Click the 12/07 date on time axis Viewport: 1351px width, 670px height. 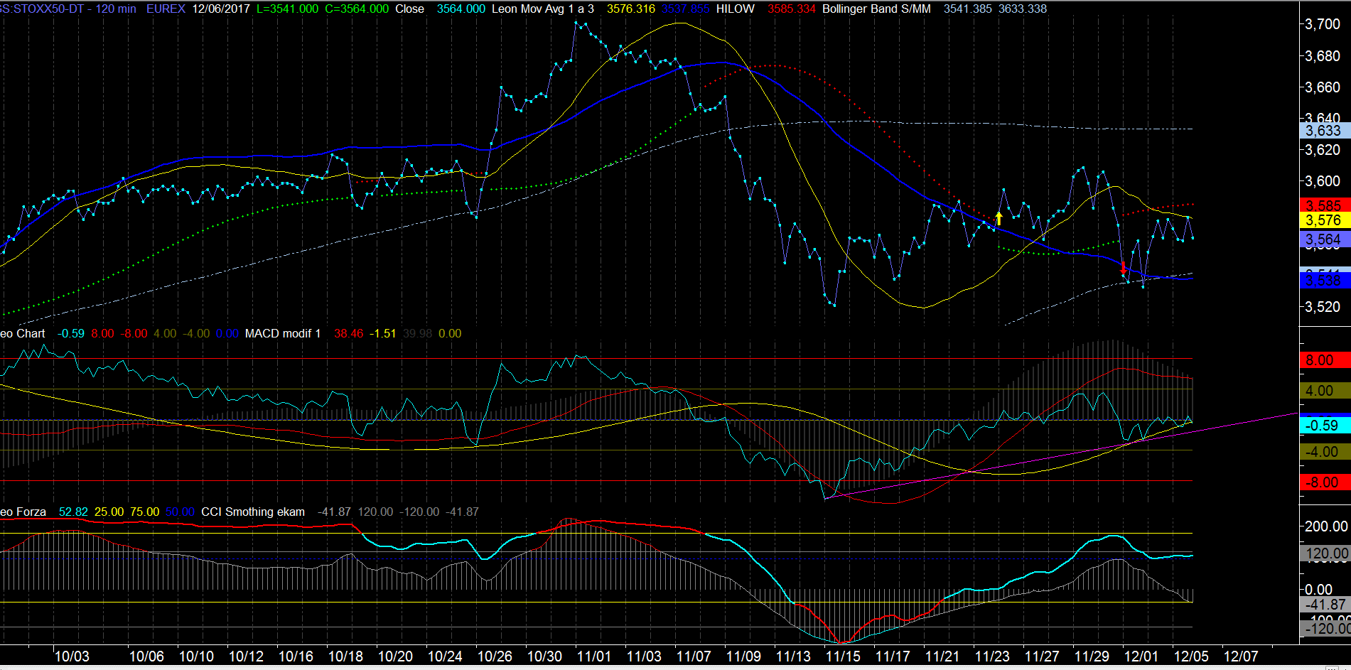1241,657
